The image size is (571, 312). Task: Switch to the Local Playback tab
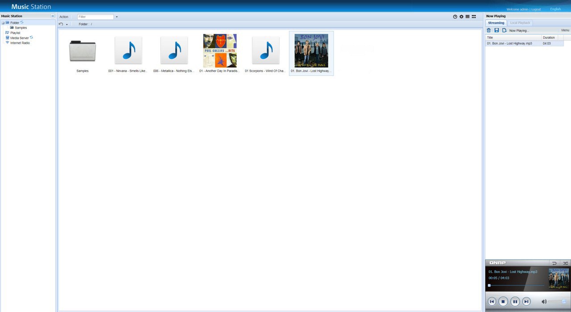(x=520, y=23)
